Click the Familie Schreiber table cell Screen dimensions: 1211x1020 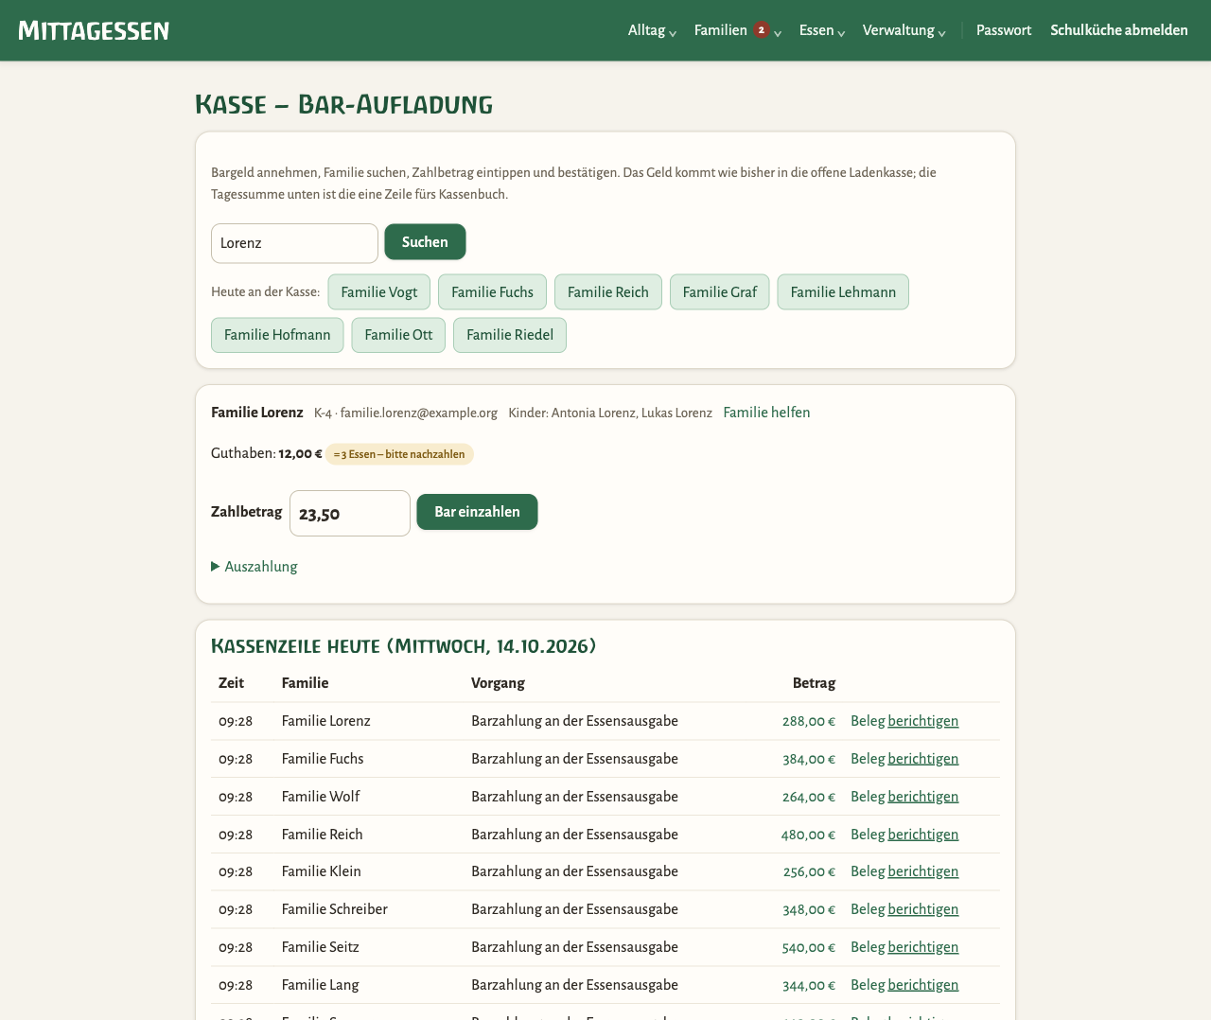(335, 909)
